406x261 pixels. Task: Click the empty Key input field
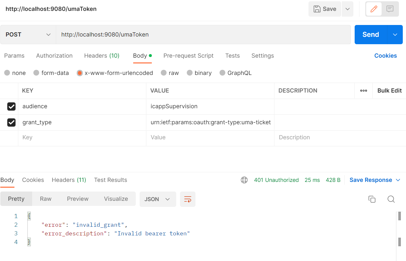pyautogui.click(x=82, y=138)
